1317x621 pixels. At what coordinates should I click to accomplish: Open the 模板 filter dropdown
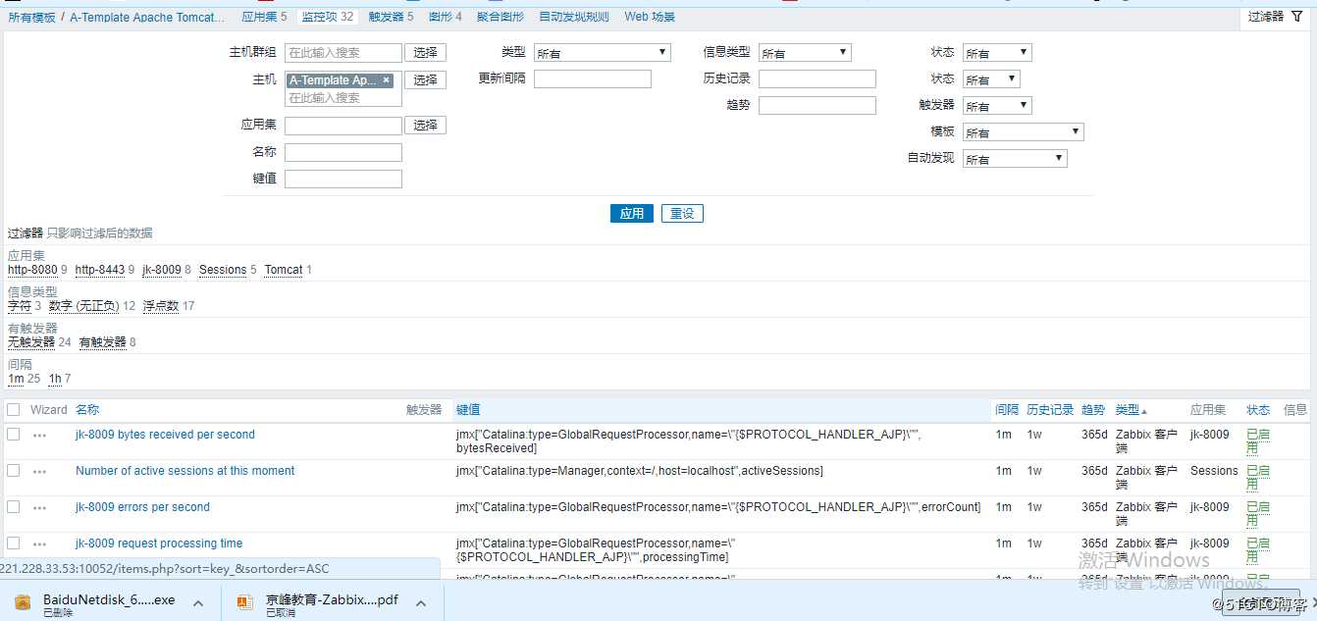pyautogui.click(x=1024, y=132)
